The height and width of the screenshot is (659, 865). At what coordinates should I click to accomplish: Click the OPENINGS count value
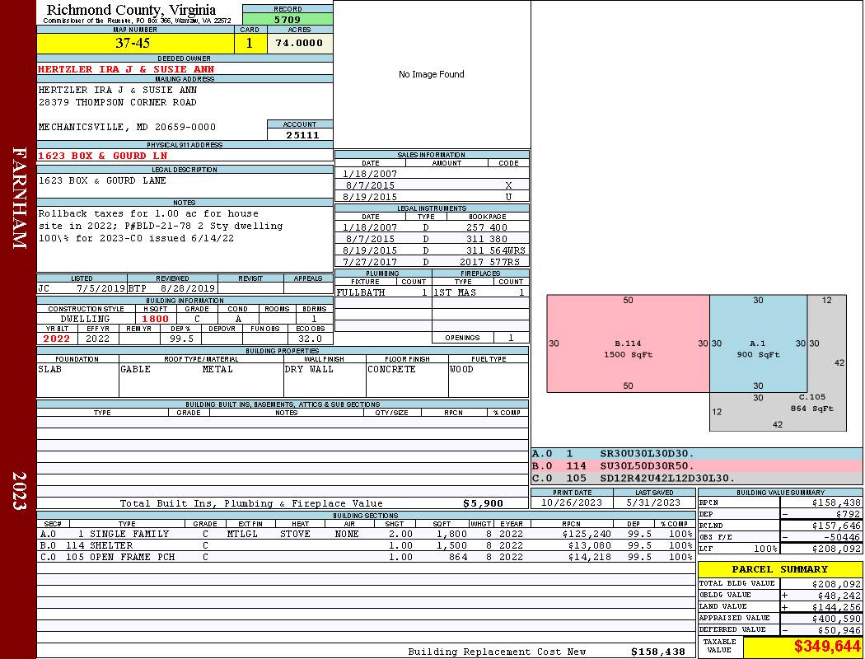pos(511,338)
